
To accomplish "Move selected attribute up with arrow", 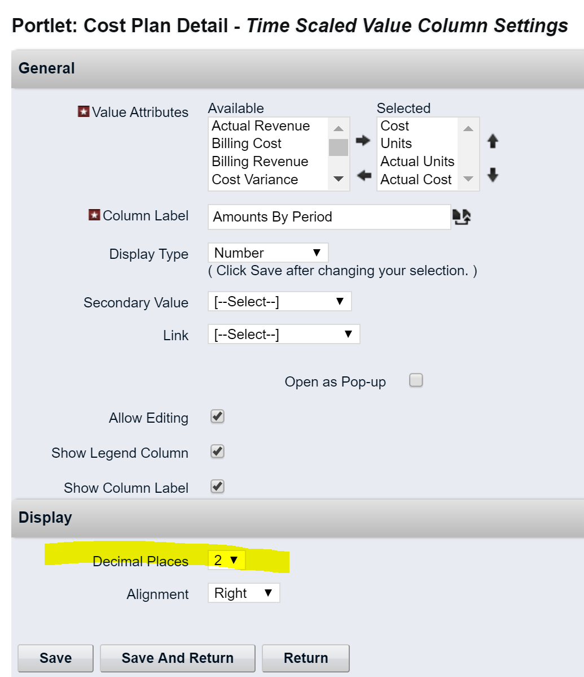I will (493, 141).
